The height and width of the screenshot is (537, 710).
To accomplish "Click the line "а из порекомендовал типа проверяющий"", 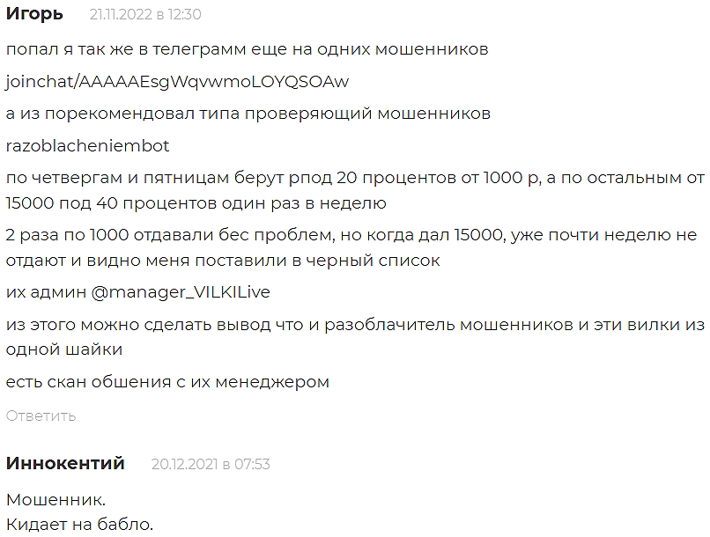I will click(x=248, y=114).
